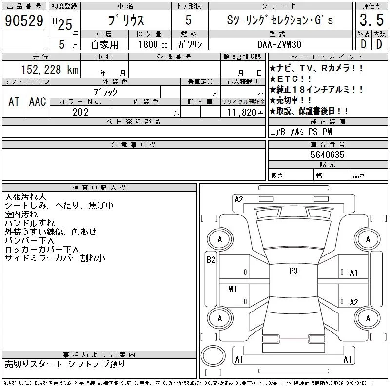
Task: Click the damage code legend at the bottom
Action: pos(188,383)
